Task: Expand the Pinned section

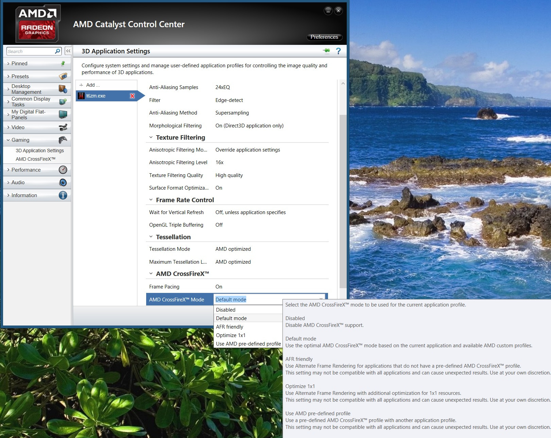Action: (8, 64)
